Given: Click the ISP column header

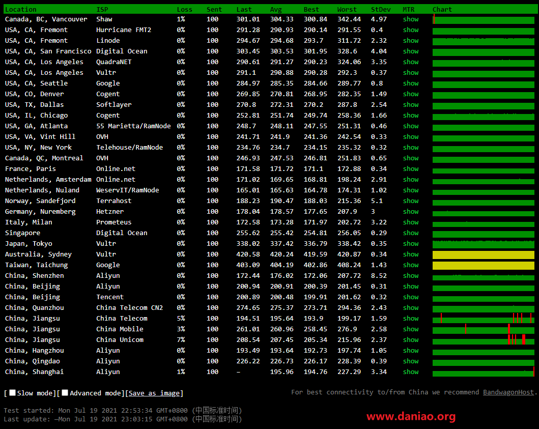Looking at the screenshot, I should click(102, 9).
